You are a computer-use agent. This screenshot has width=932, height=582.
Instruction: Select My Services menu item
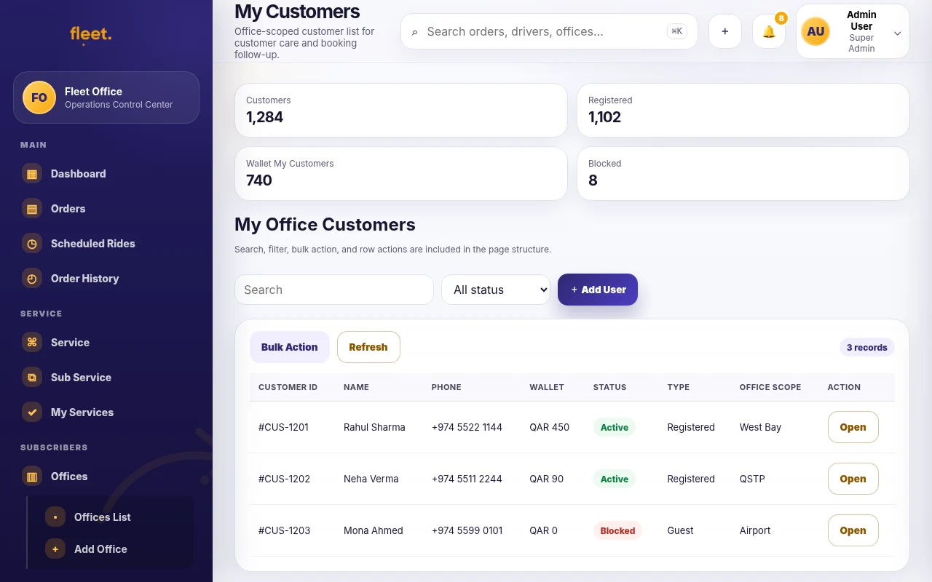point(106,412)
